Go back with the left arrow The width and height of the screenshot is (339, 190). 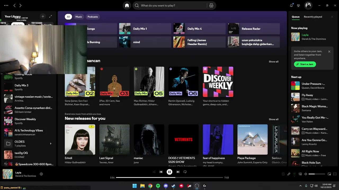tap(15, 5)
